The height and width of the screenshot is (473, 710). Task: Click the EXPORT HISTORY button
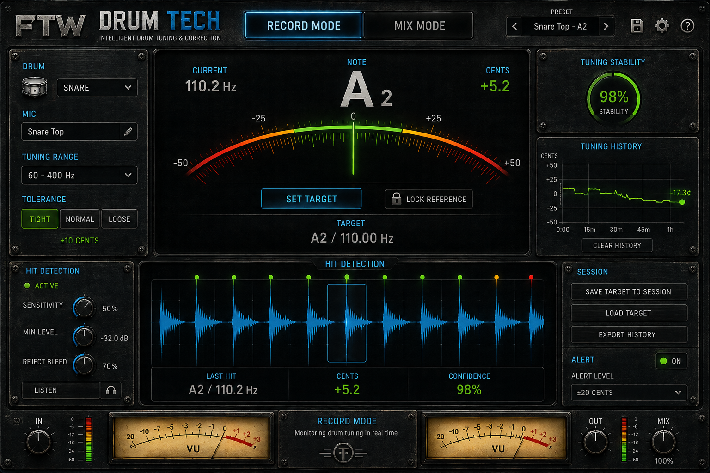pyautogui.click(x=629, y=334)
